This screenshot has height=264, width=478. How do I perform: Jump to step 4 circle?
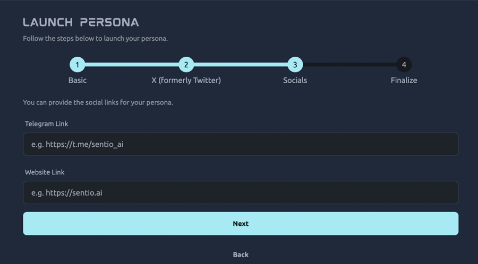(x=404, y=65)
